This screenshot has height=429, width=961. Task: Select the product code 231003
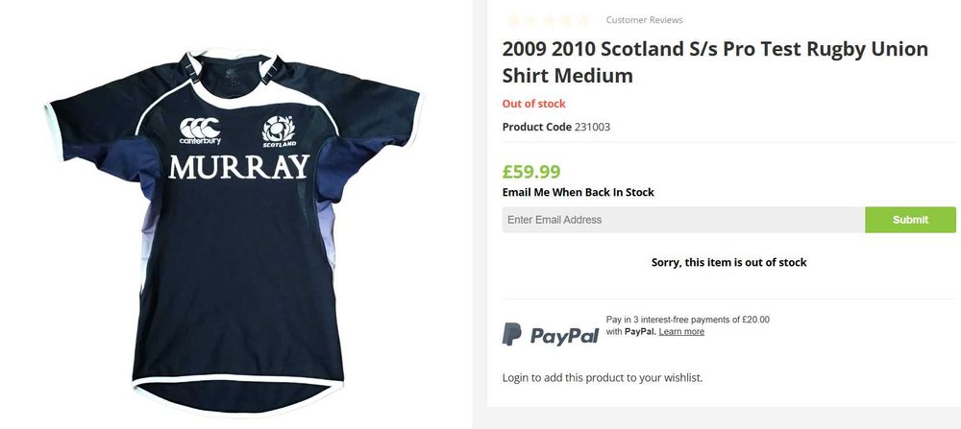coord(592,127)
